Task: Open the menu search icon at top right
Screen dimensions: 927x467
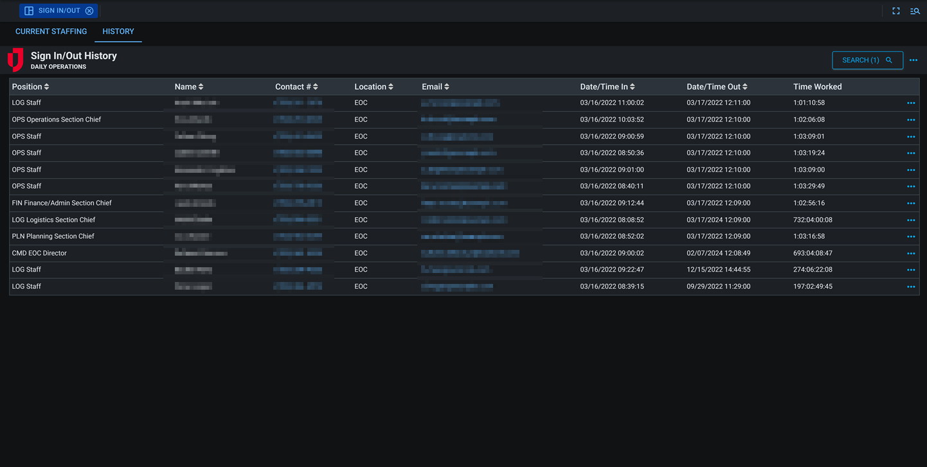Action: click(914, 11)
